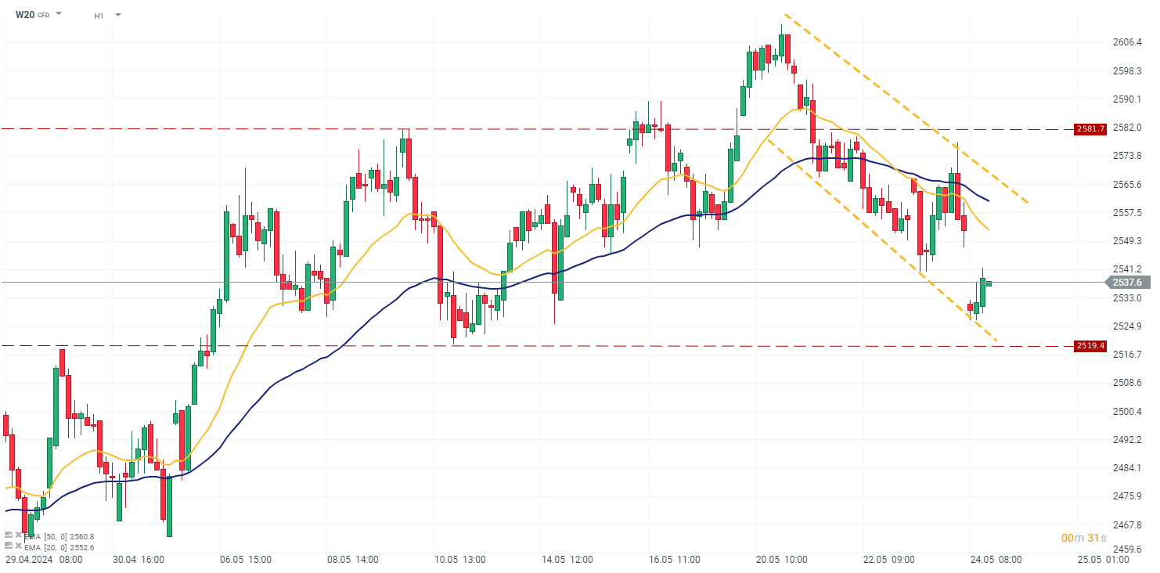
Task: Open settings for the EMA 20 indicator
Action: (x=9, y=546)
